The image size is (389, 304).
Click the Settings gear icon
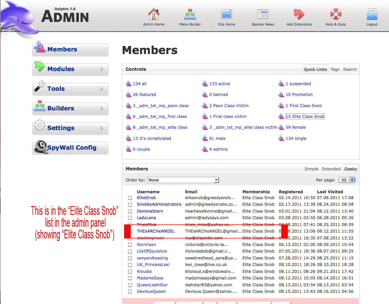pos(40,125)
